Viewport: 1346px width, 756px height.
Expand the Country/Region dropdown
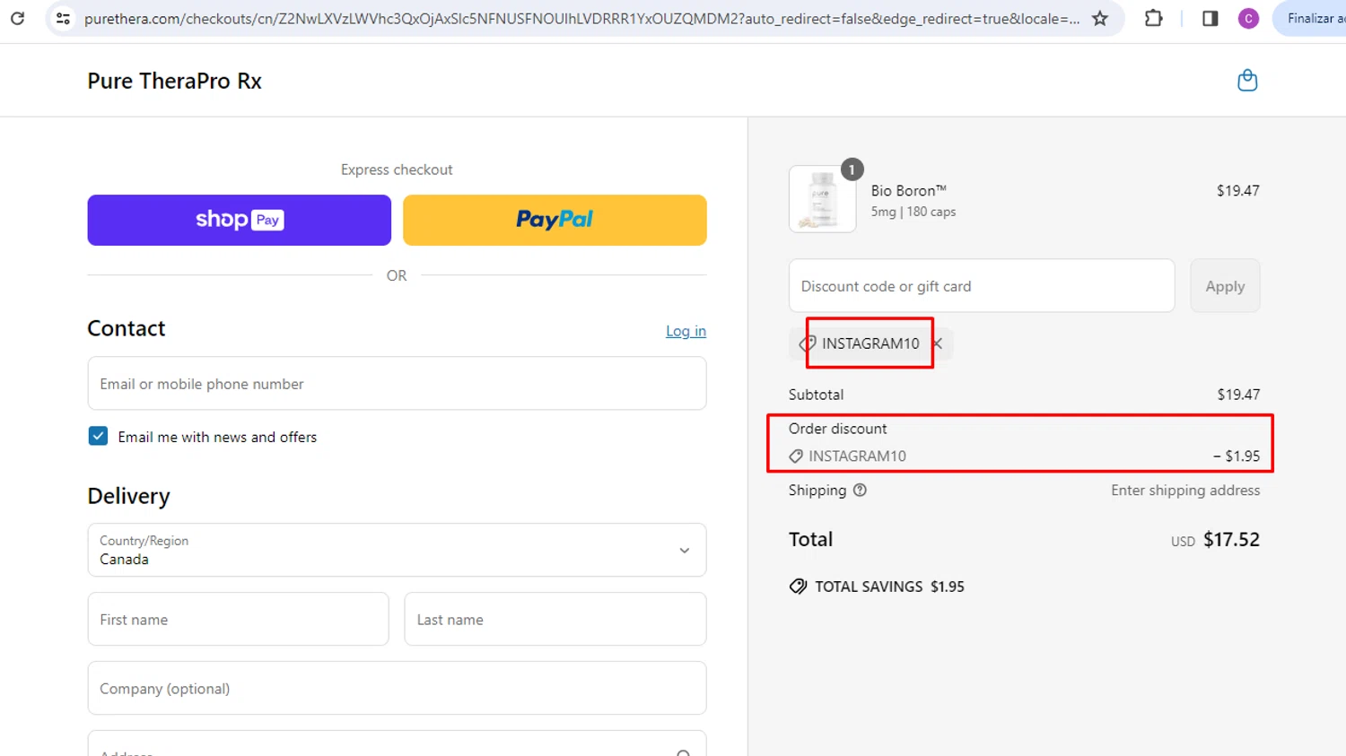tap(397, 550)
